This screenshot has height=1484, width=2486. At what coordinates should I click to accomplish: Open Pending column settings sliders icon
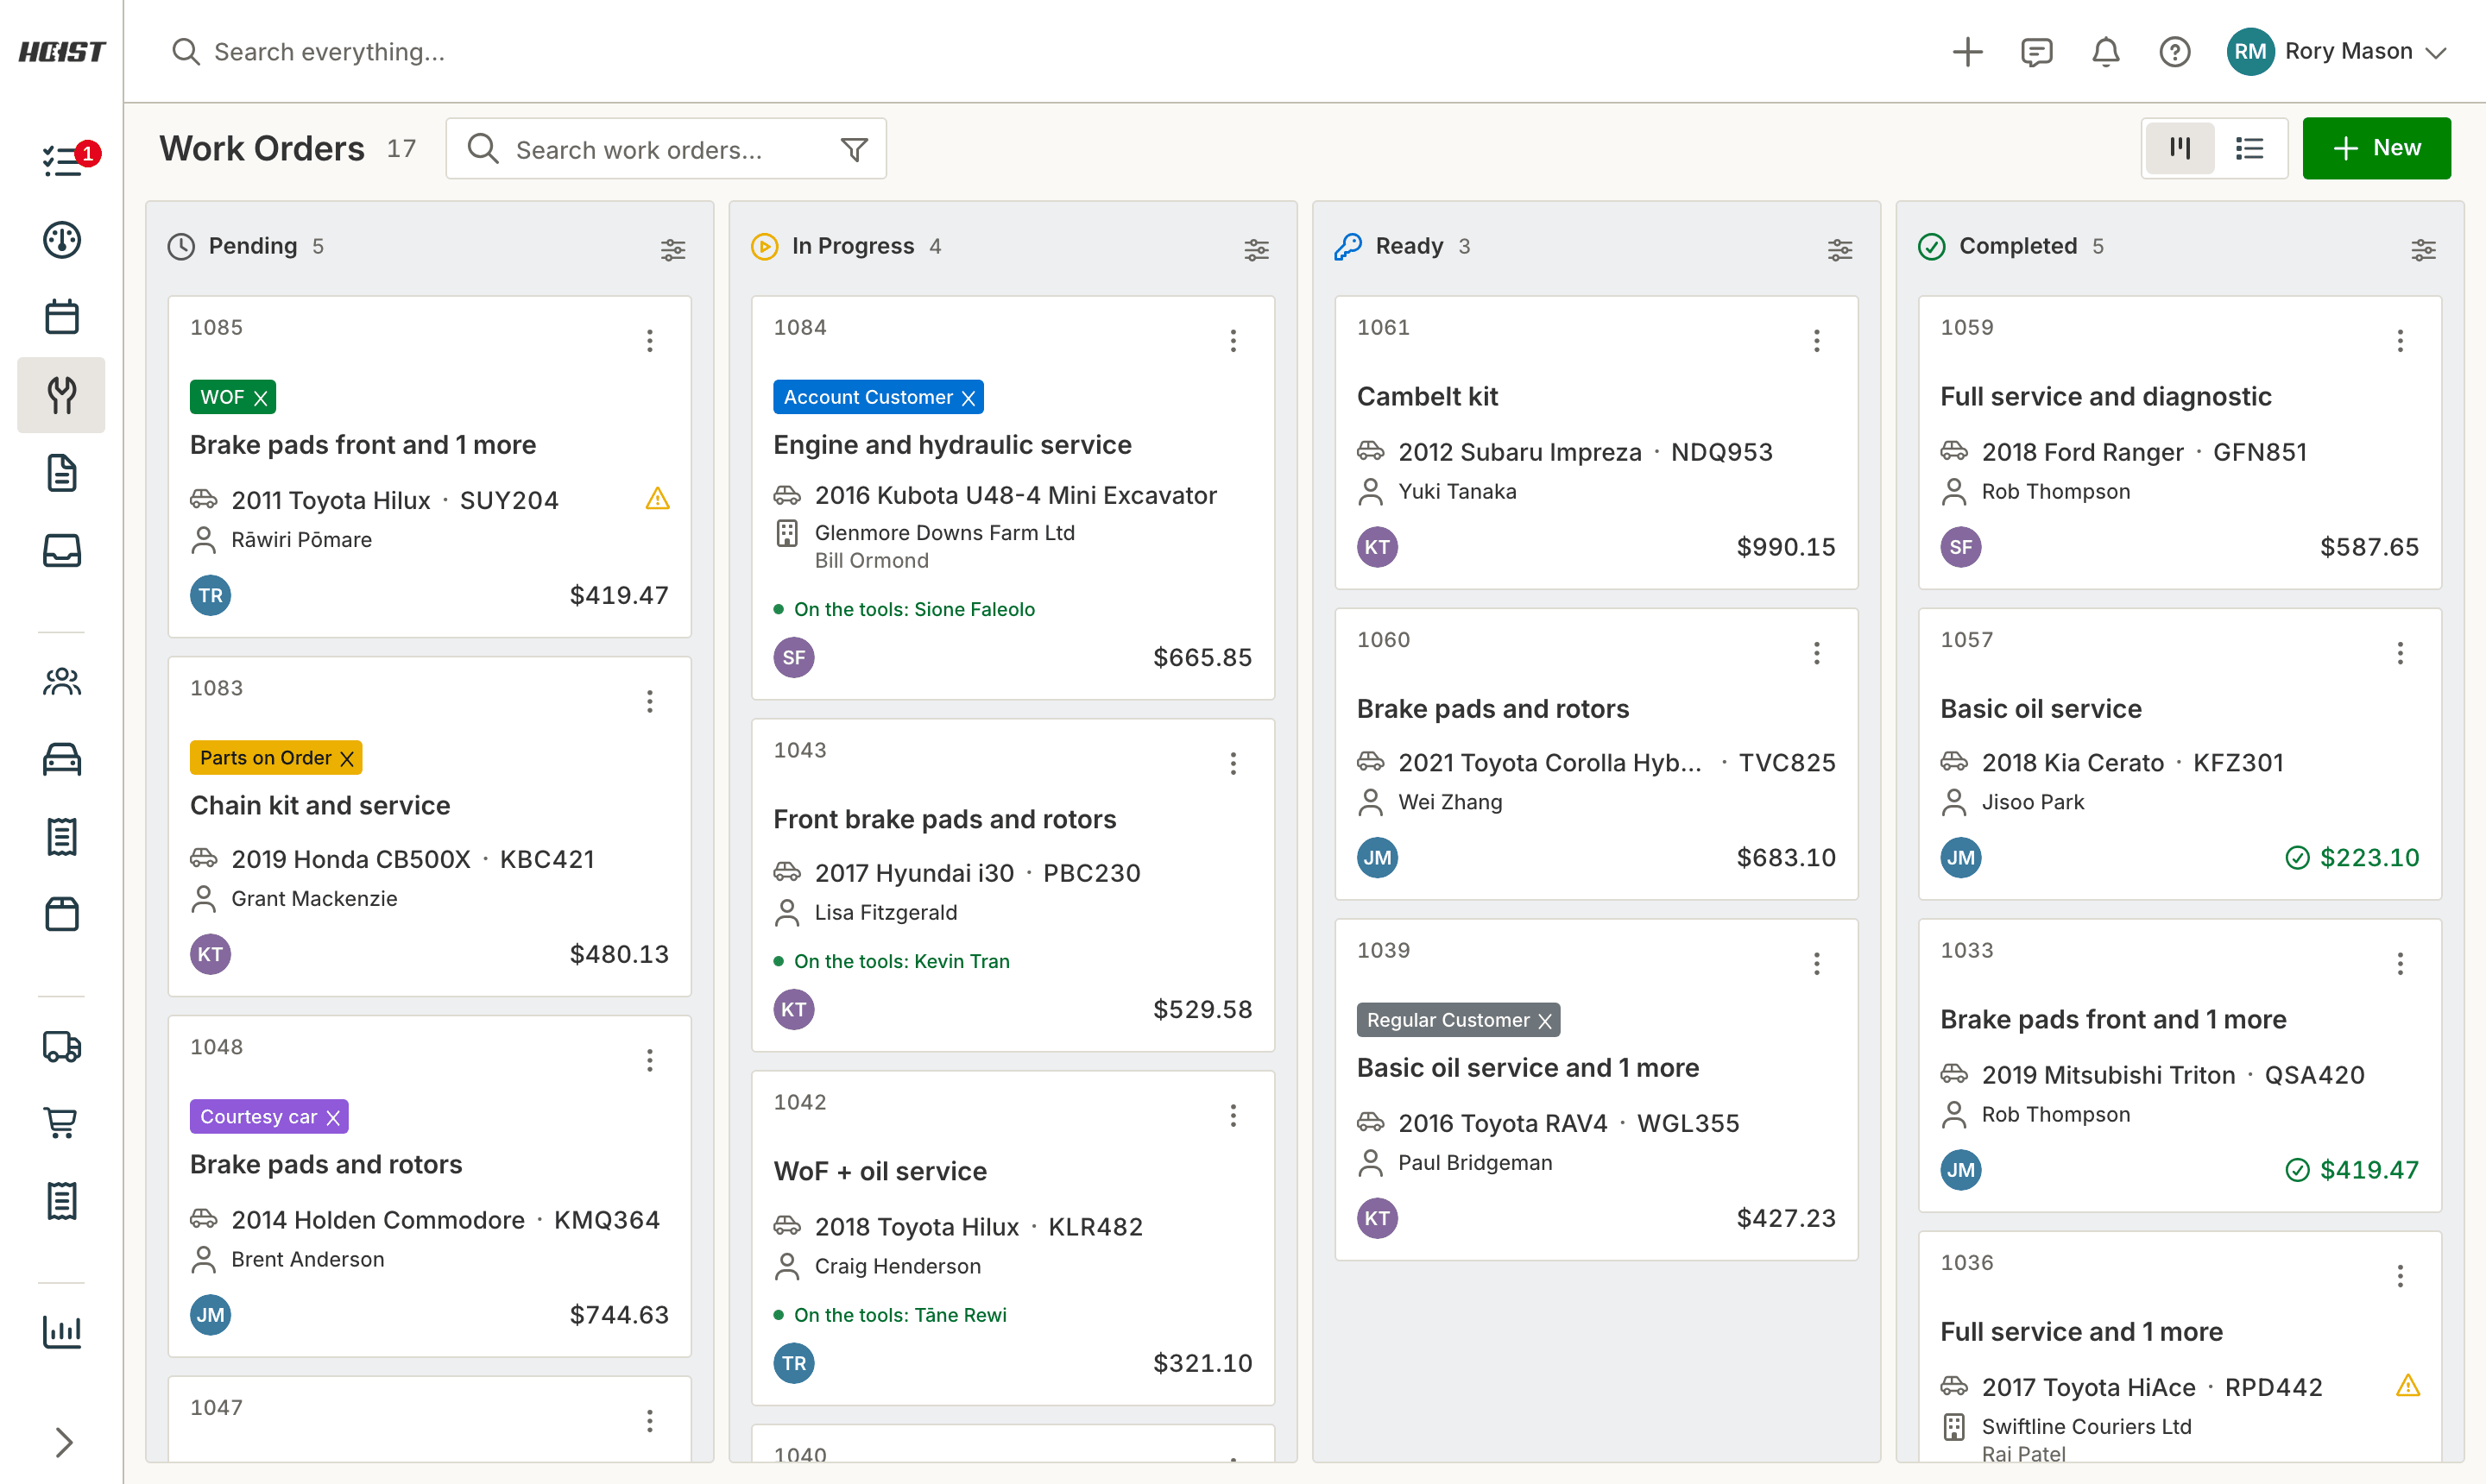[673, 249]
